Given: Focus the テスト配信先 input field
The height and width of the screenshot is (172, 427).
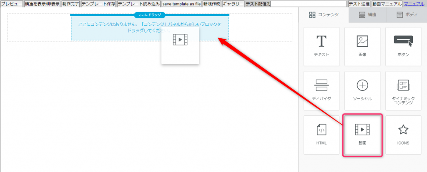Looking at the screenshot, I should pyautogui.click(x=309, y=4).
